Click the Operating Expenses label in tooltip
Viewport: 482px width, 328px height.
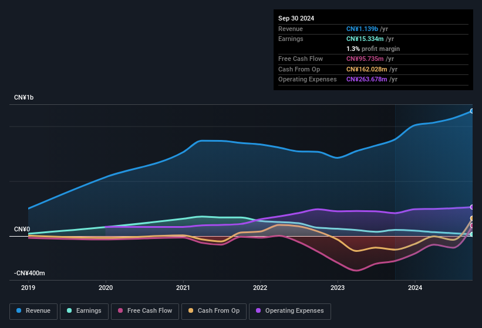308,80
